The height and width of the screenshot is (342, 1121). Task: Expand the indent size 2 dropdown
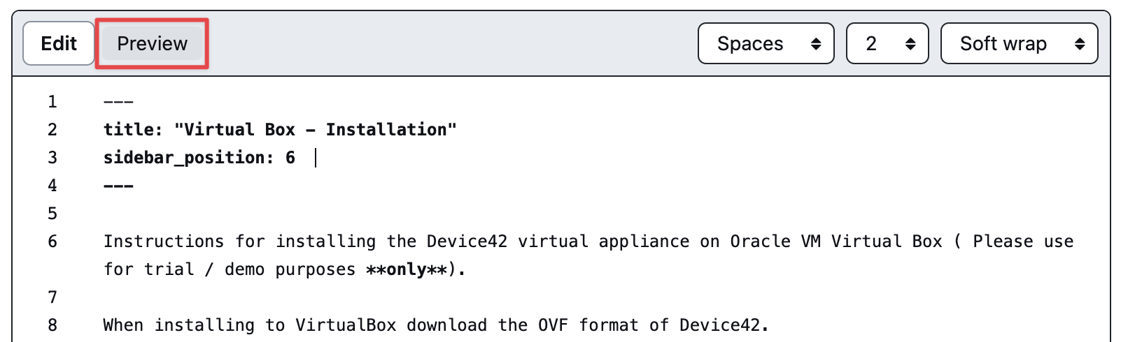click(887, 43)
